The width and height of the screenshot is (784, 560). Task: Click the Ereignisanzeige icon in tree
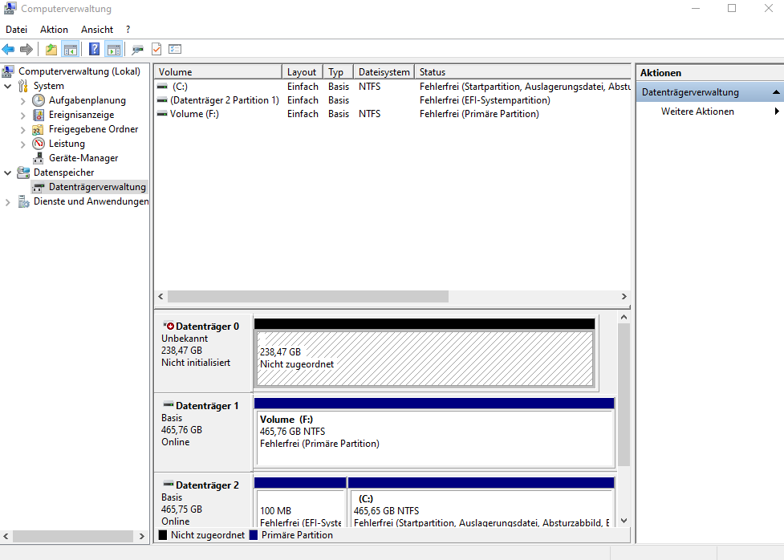39,115
